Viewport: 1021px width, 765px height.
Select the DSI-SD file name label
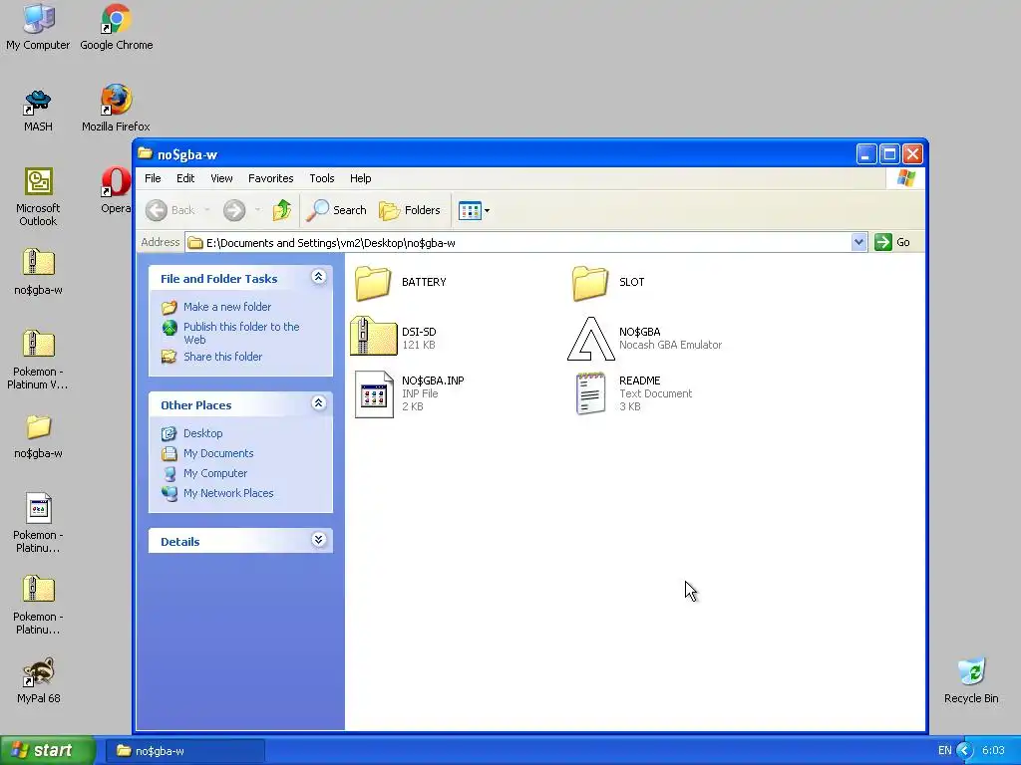[419, 332]
